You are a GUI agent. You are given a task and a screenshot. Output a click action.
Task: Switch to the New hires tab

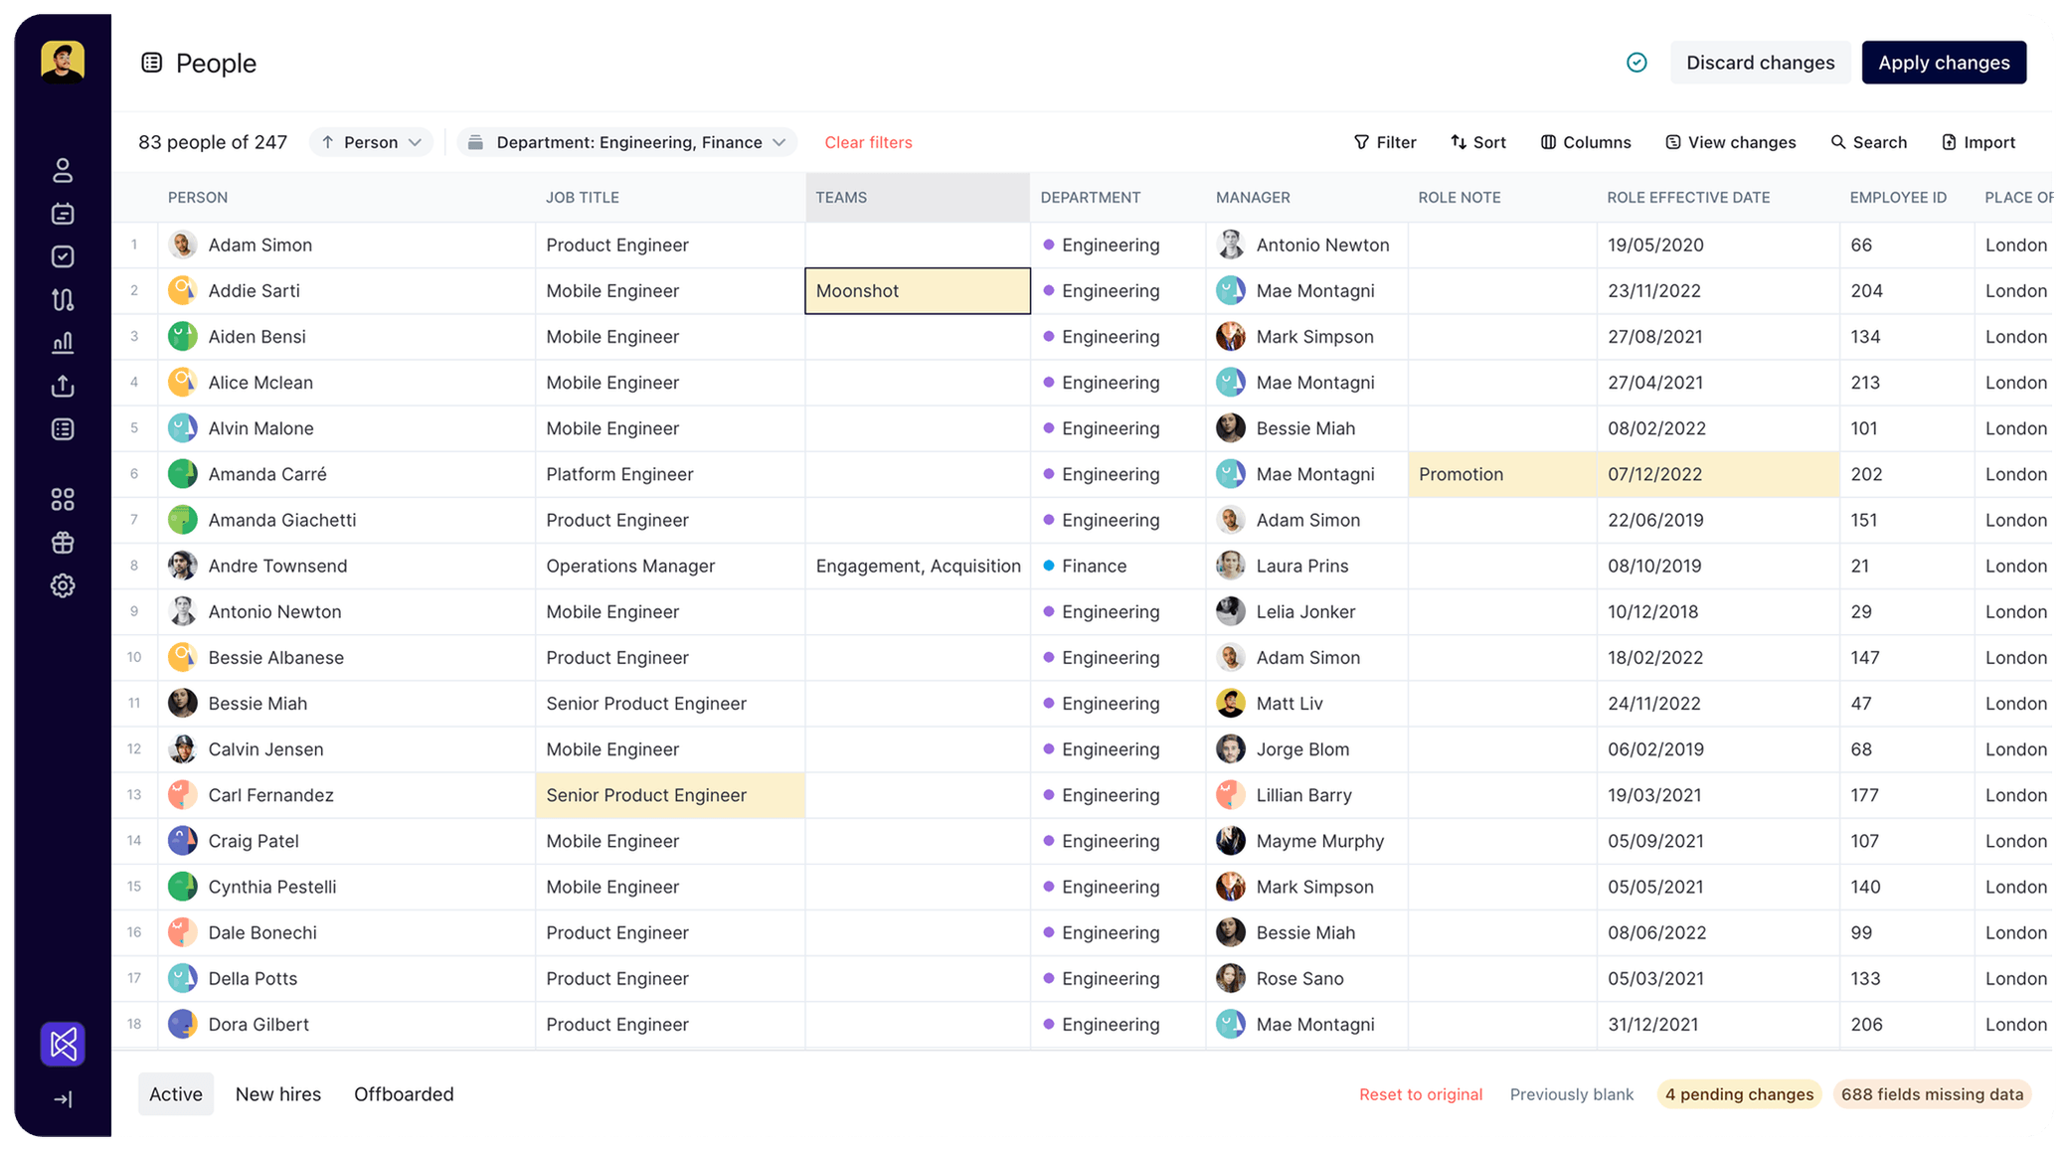pos(277,1093)
